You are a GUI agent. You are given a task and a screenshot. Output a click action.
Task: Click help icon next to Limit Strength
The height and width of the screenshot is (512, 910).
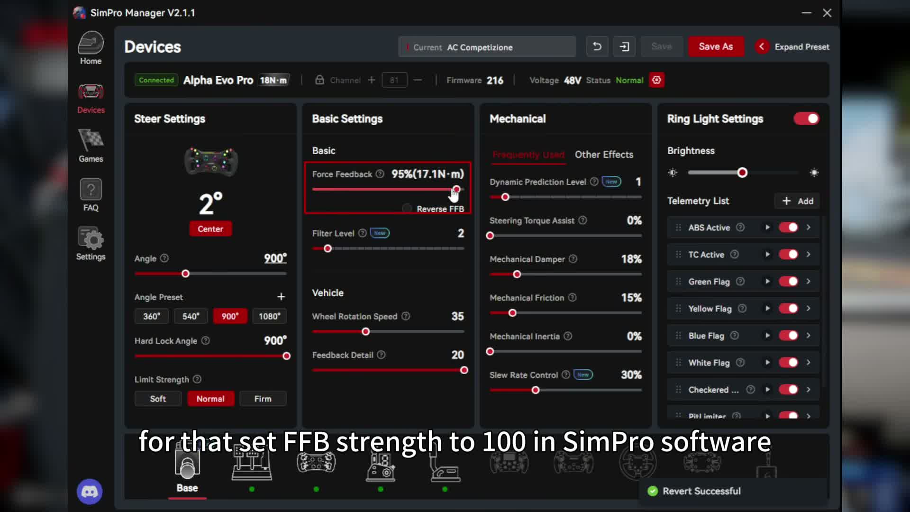pos(197,379)
